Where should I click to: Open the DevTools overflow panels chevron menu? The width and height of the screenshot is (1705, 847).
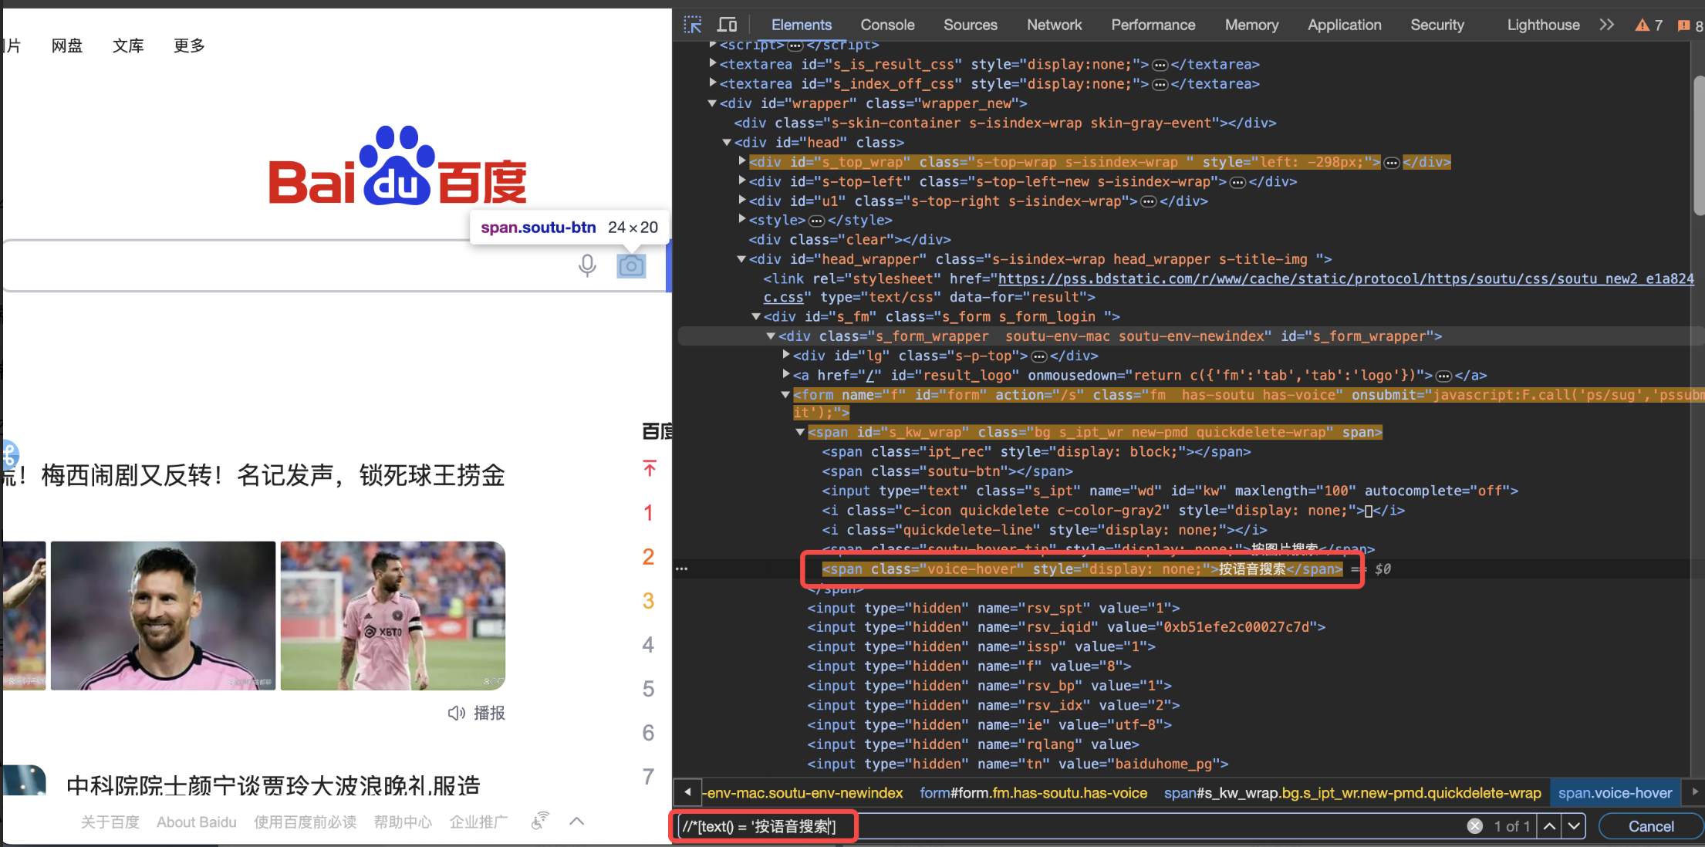[1606, 24]
